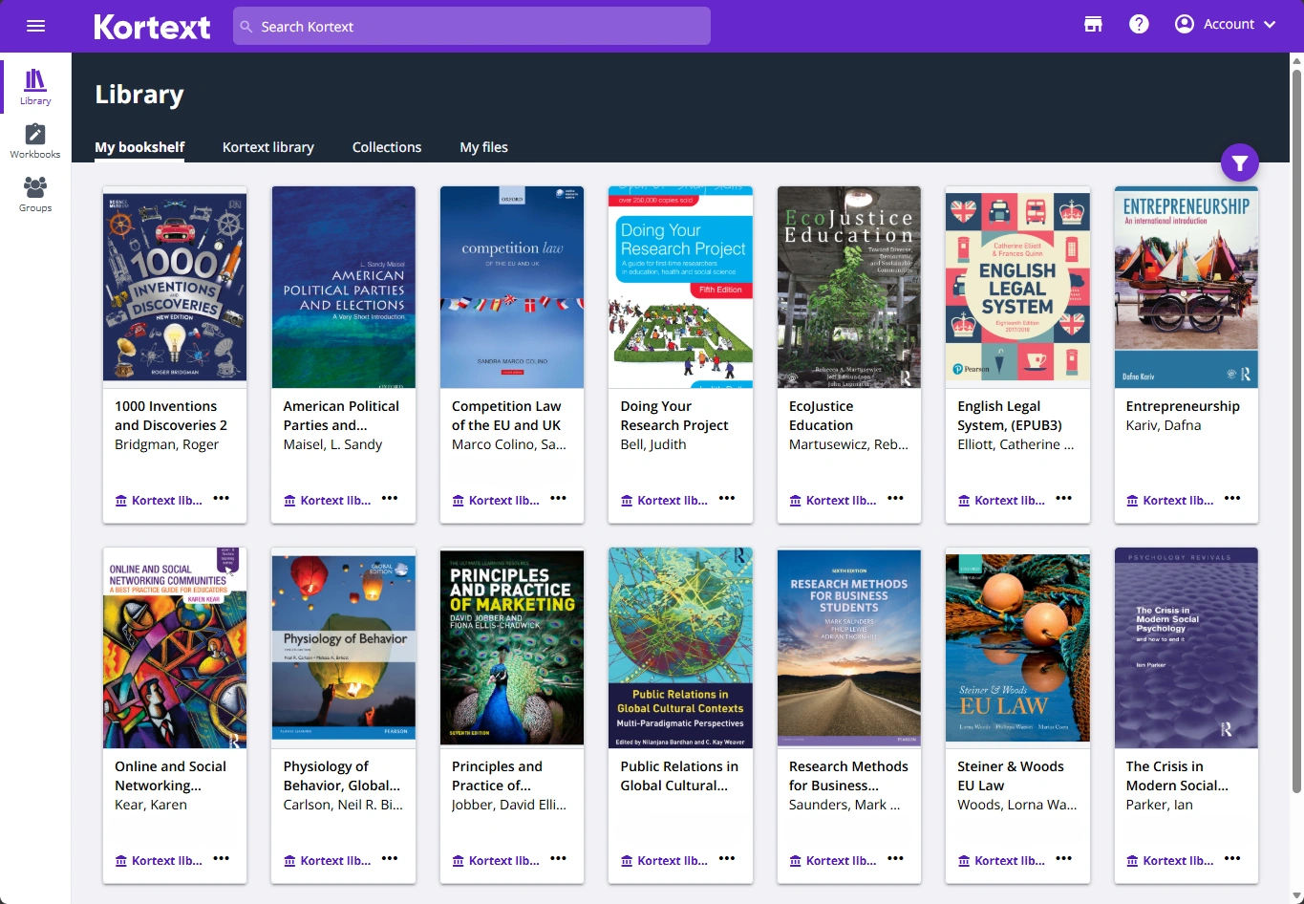Click Kortext library link under EcoJustice Education

833,501
